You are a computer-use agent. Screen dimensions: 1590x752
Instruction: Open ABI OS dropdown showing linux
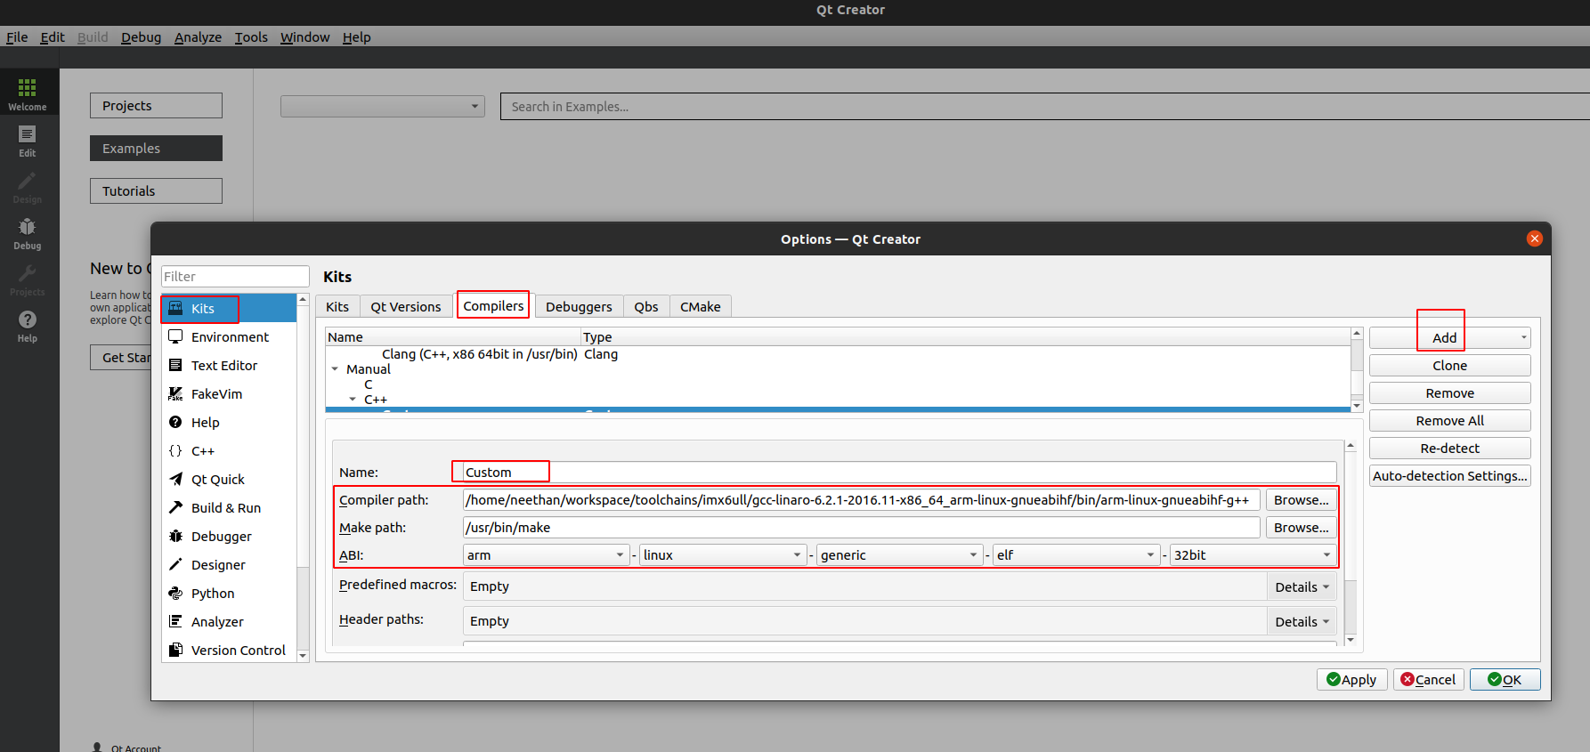(722, 554)
